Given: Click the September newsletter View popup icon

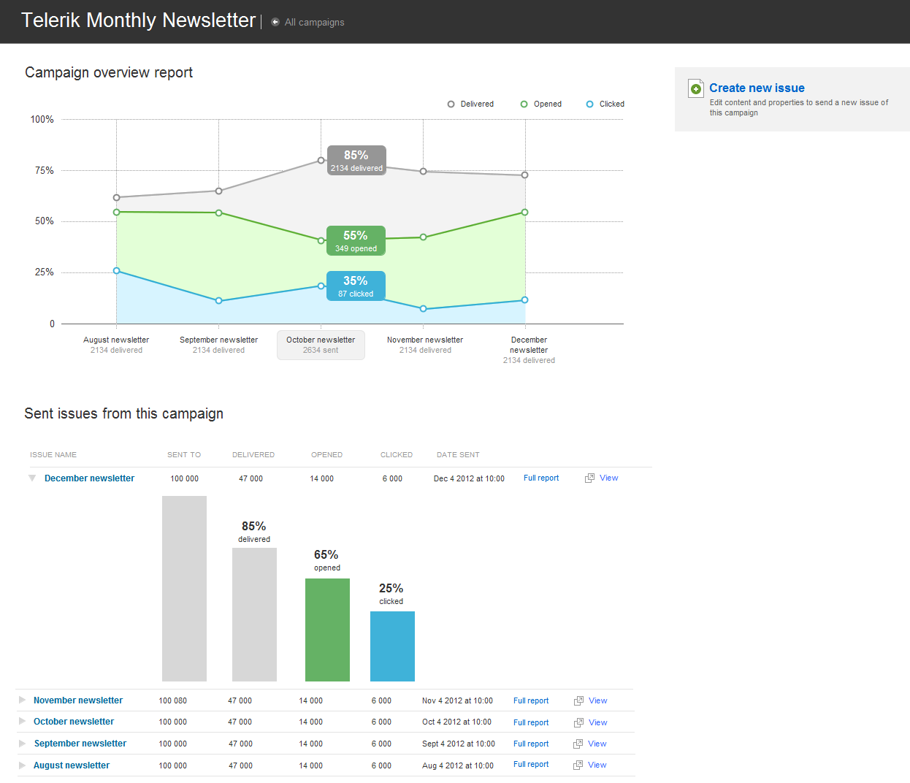Looking at the screenshot, I should point(578,744).
